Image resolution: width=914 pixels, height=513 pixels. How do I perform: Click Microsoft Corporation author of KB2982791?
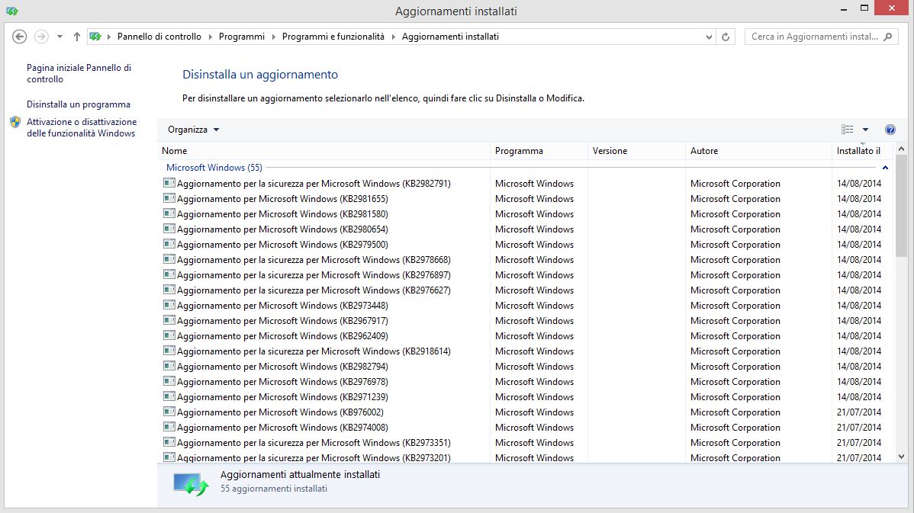[735, 184]
